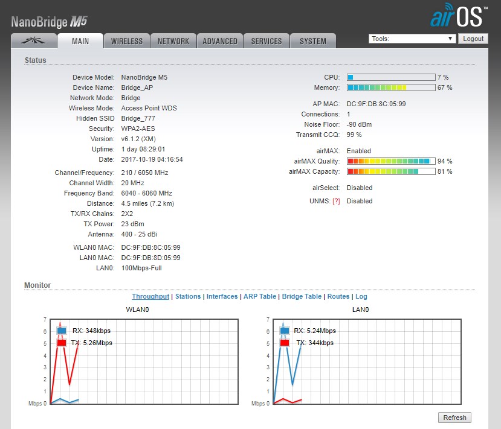Image resolution: width=501 pixels, height=429 pixels.
Task: Click the Memory usage bar
Action: click(x=391, y=87)
